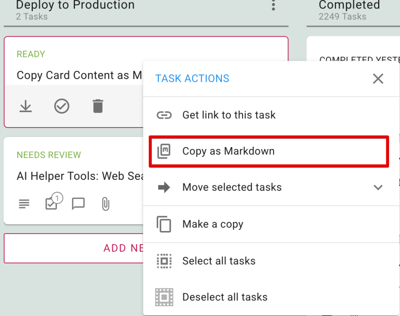Click the Make a copy icon
The height and width of the screenshot is (316, 400).
click(x=164, y=224)
